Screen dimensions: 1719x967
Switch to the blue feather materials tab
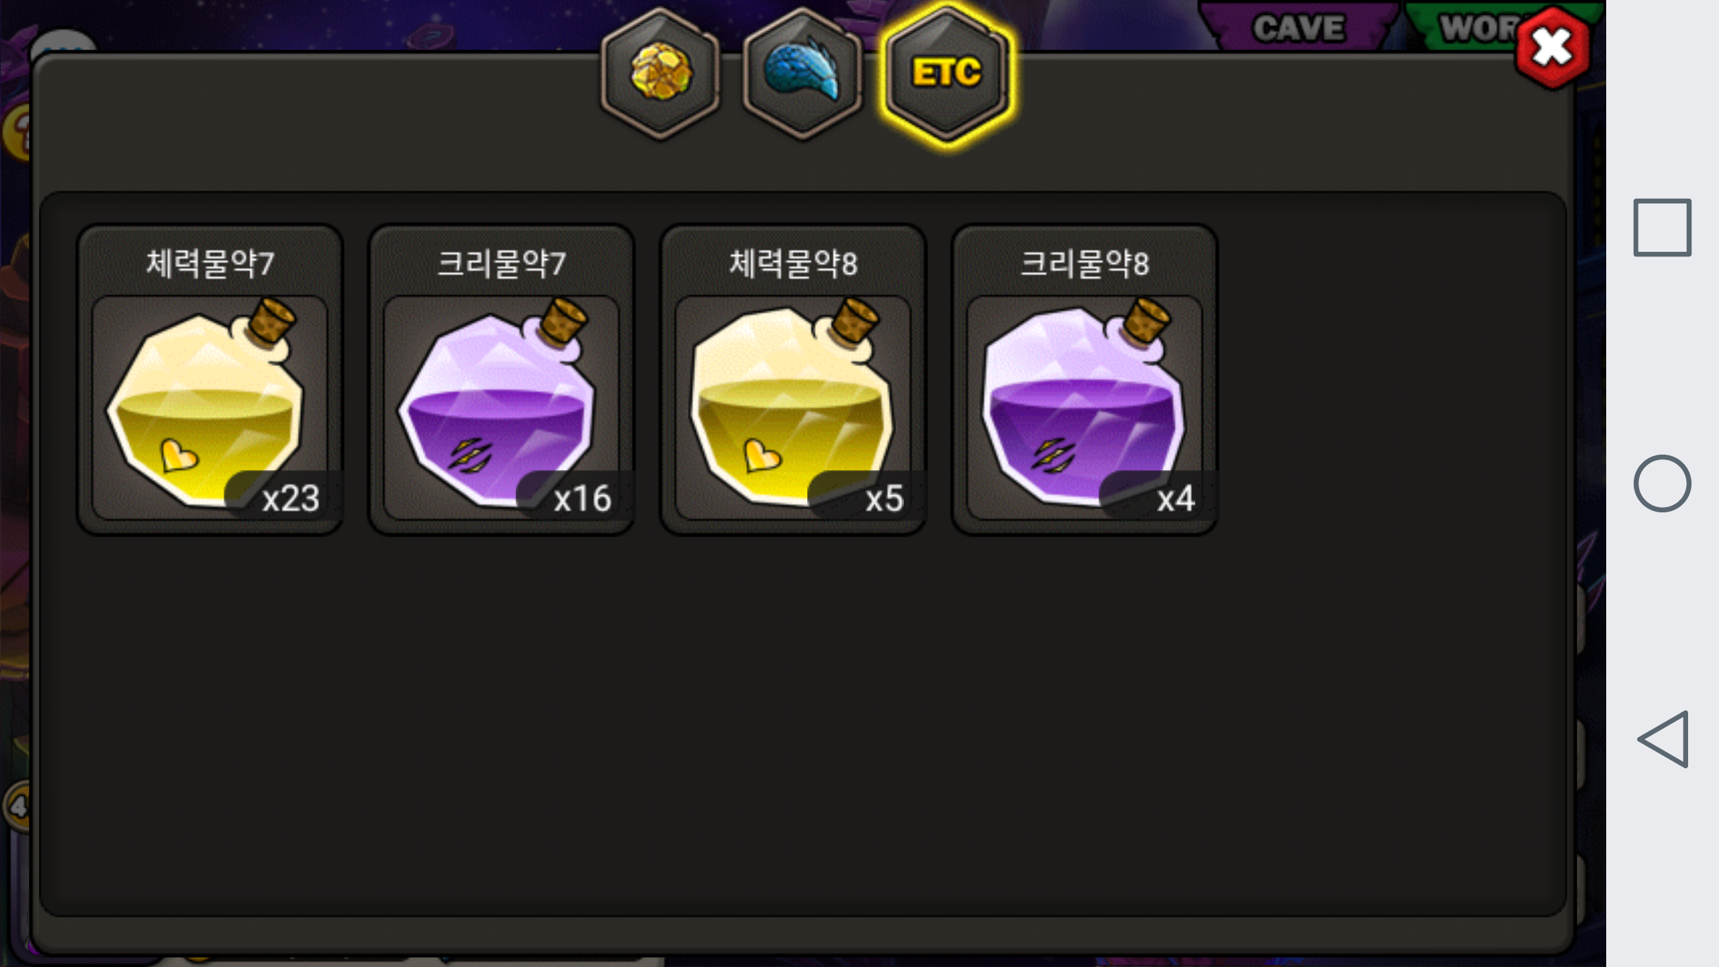803,74
